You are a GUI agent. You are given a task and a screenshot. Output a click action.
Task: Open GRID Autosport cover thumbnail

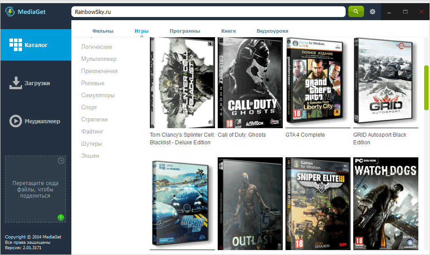pyautogui.click(x=386, y=83)
